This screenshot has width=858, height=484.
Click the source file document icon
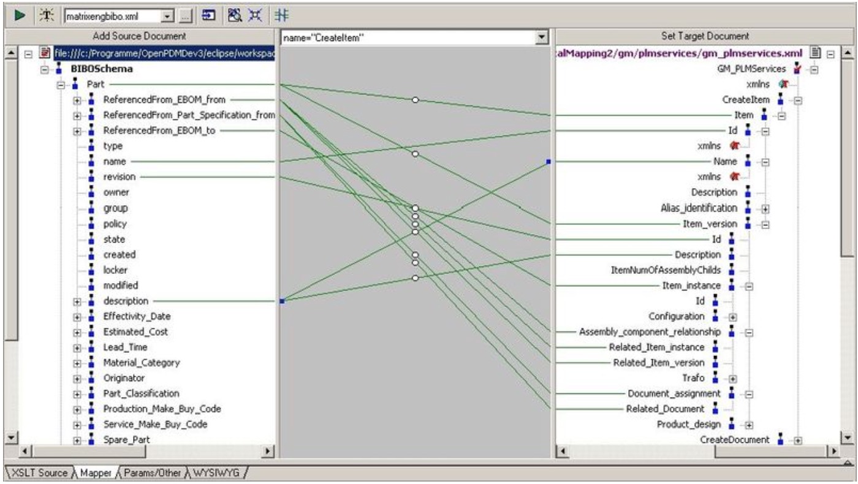pos(44,53)
